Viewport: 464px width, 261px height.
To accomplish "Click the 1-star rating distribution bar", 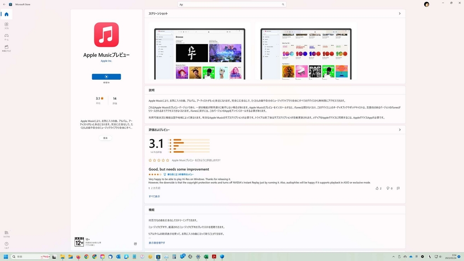I will coord(191,152).
